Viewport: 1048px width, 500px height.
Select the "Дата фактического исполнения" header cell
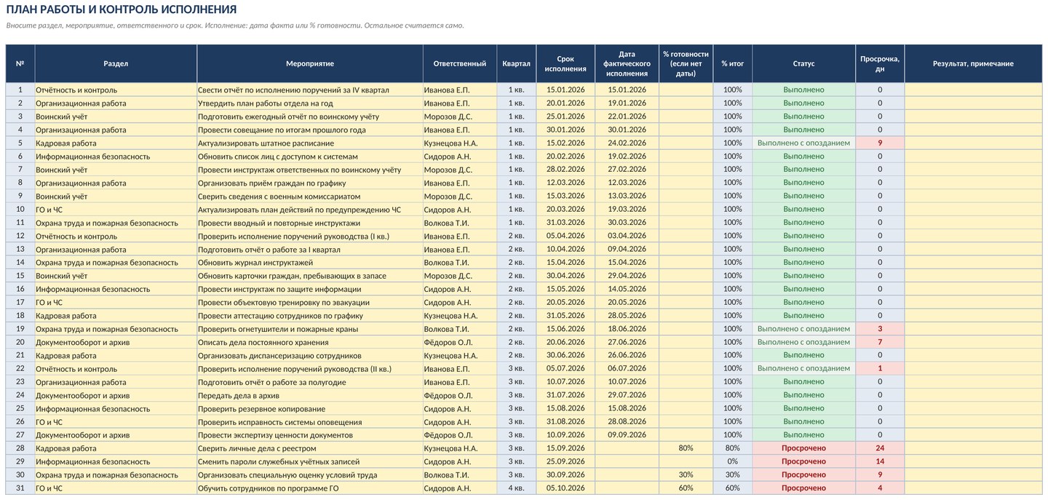pos(627,64)
